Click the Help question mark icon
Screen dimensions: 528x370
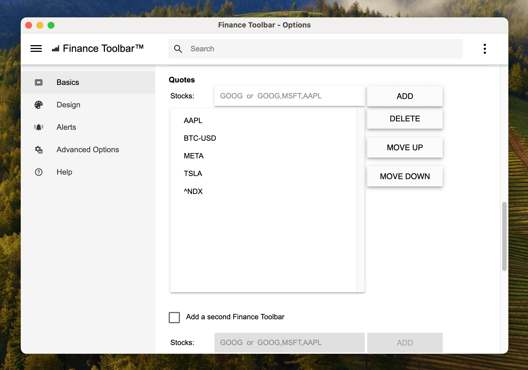[39, 172]
